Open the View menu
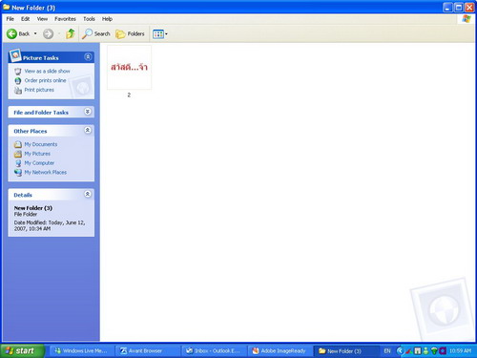The height and width of the screenshot is (358, 477). 42,19
